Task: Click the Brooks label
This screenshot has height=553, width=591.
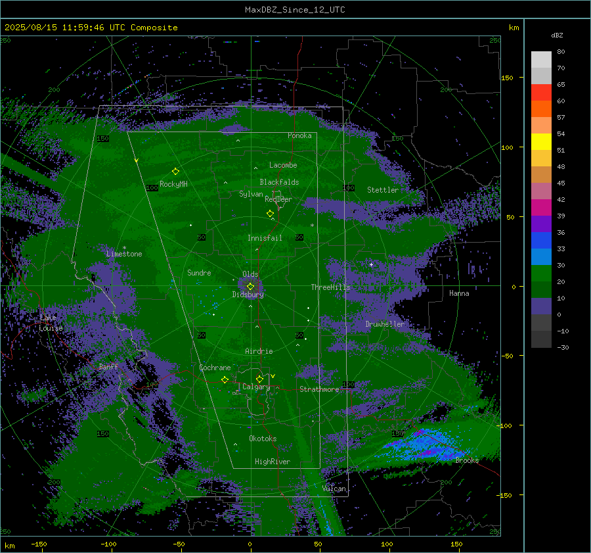Action: point(467,460)
